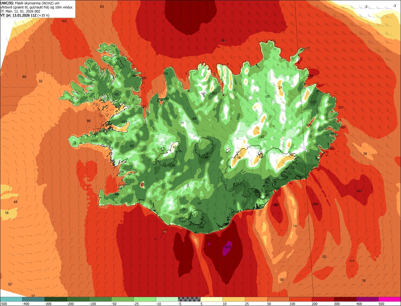Screen dimensions: 401x306
Task: Click the 33 value in southwest Iceland
Action: pyautogui.click(x=142, y=185)
